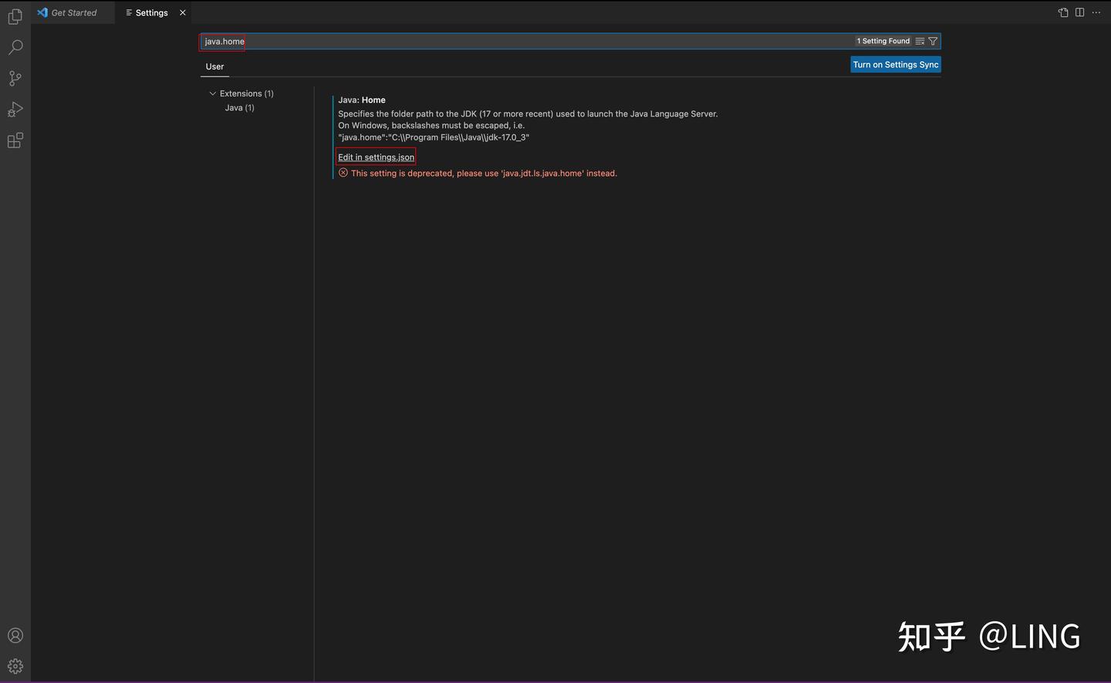Click the Open Settings (JSON) icon
The width and height of the screenshot is (1111, 683).
(x=1063, y=12)
